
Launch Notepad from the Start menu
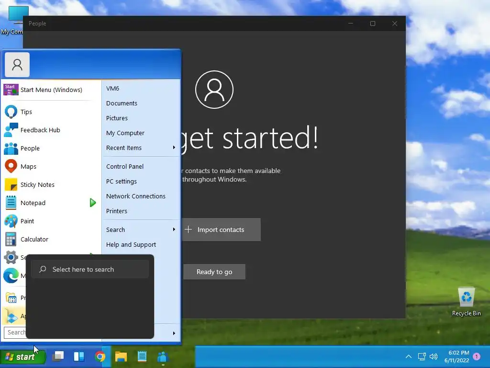[45, 203]
